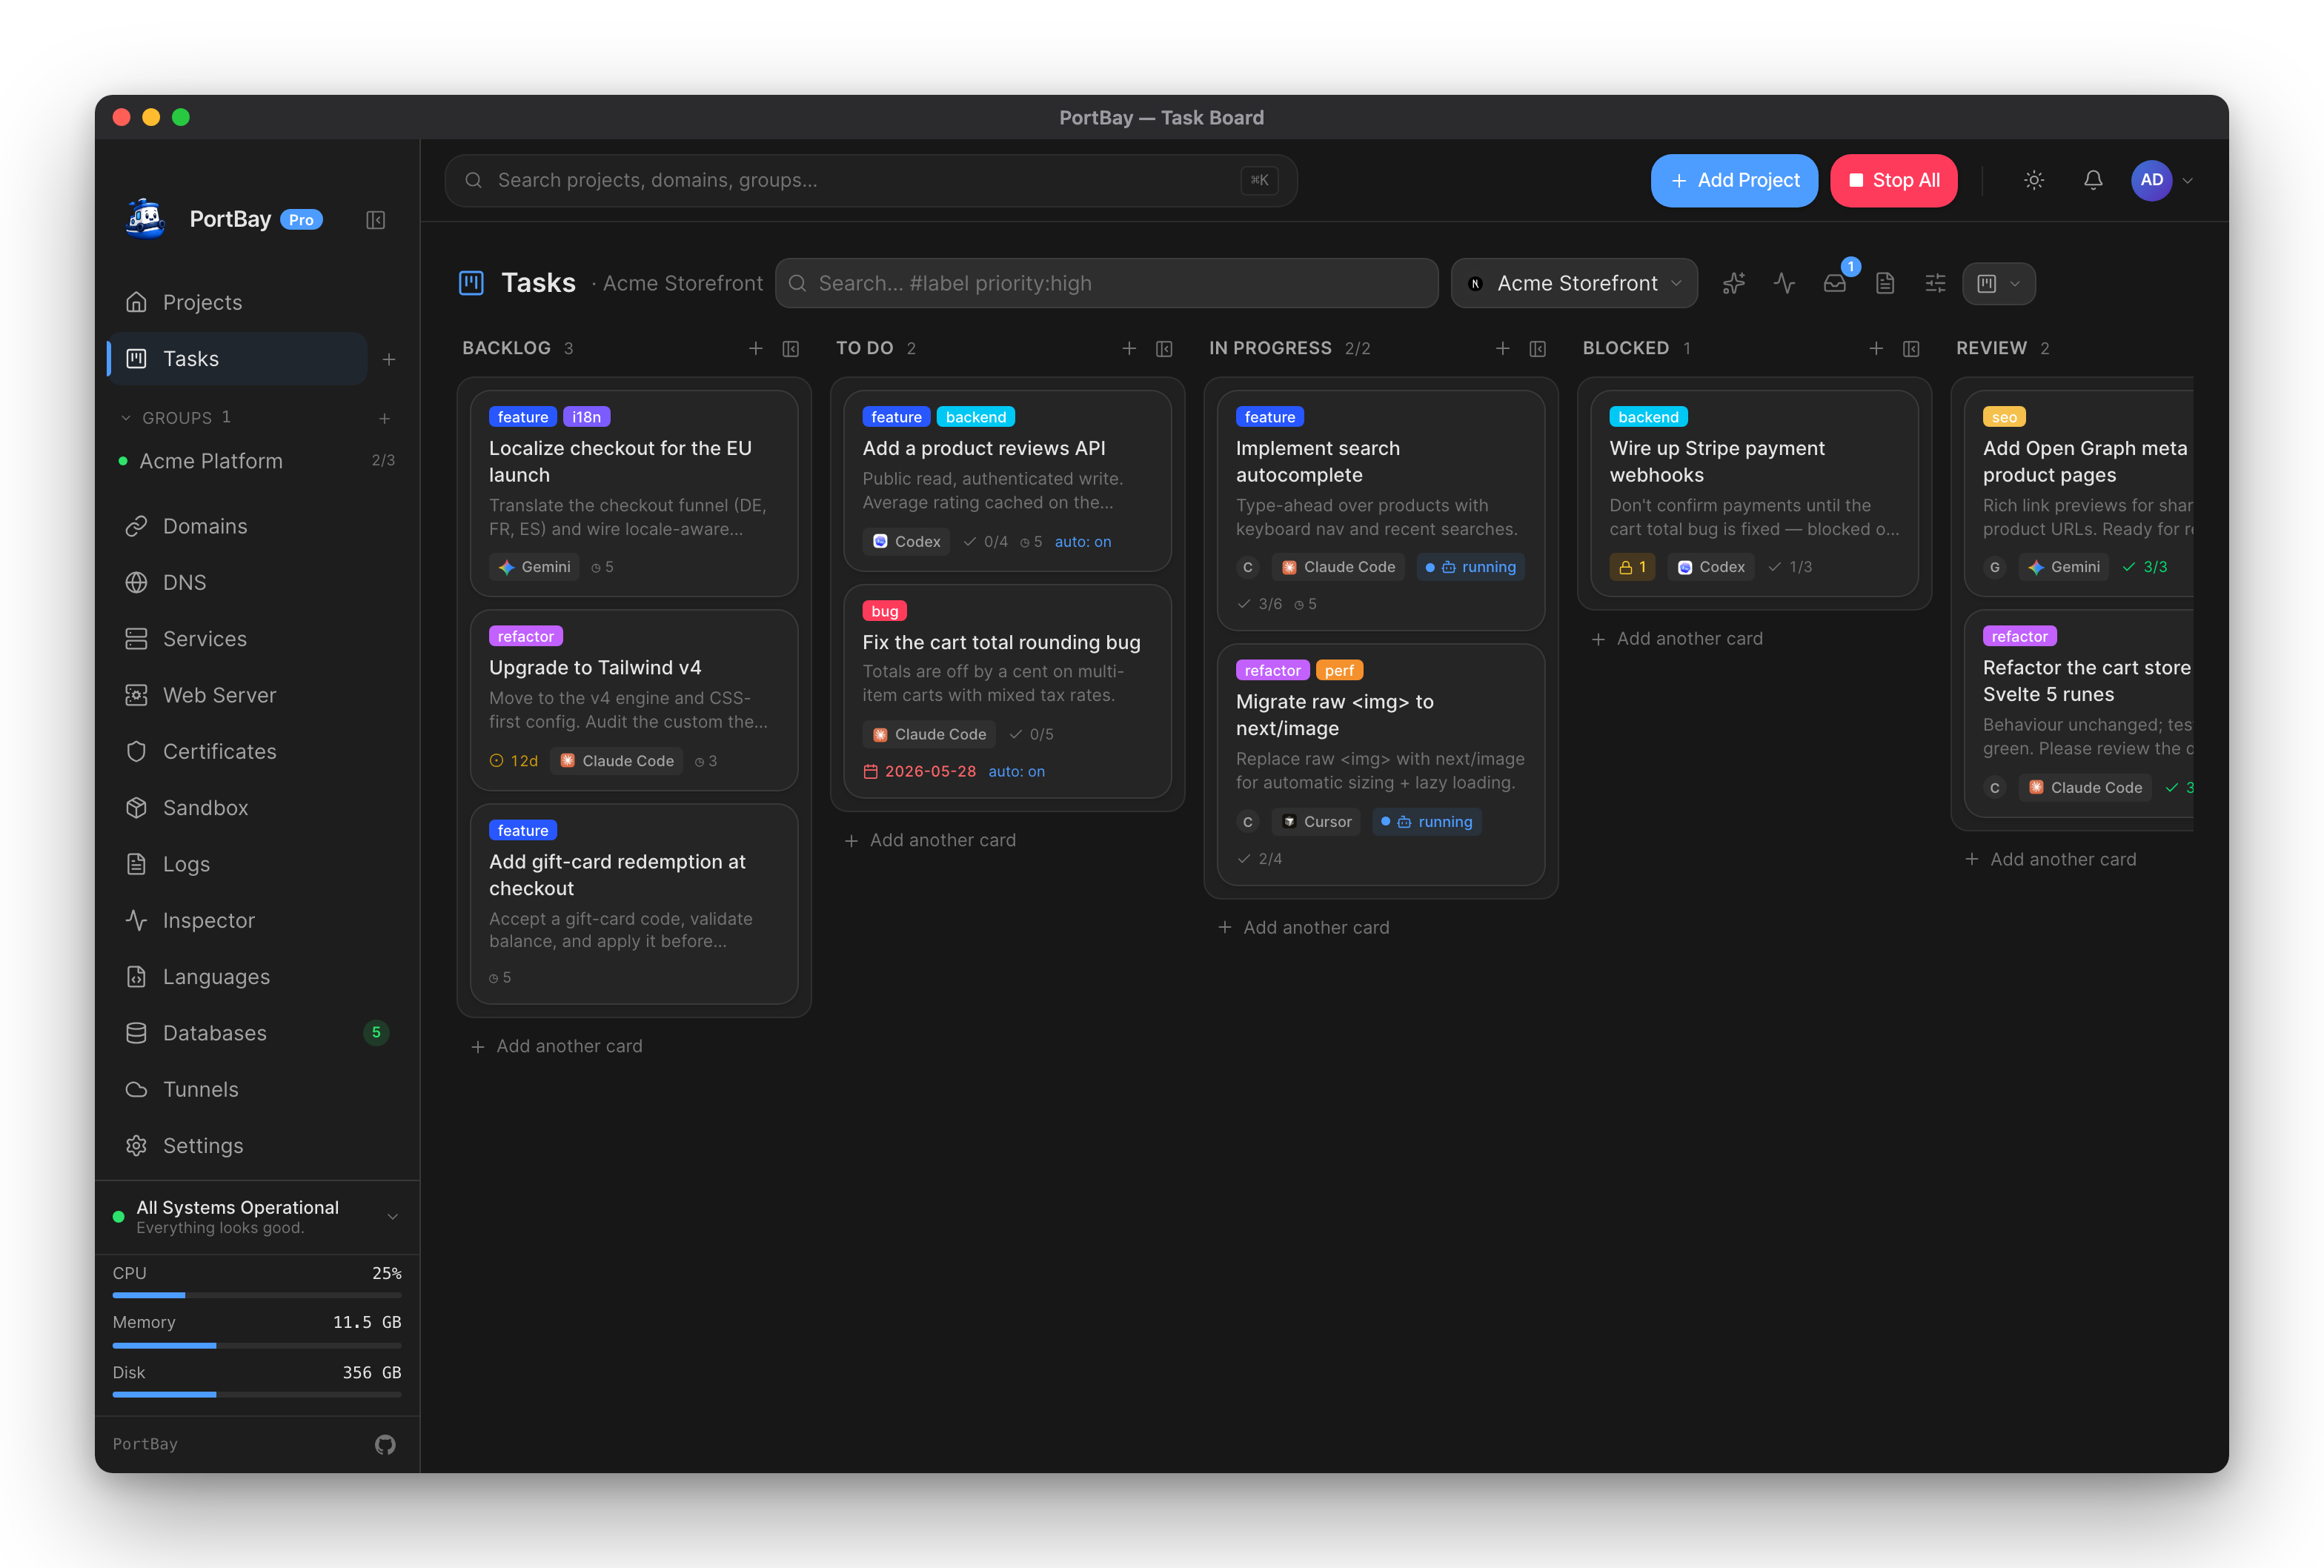Open notifications bell
This screenshot has width=2324, height=1568.
(x=2093, y=180)
